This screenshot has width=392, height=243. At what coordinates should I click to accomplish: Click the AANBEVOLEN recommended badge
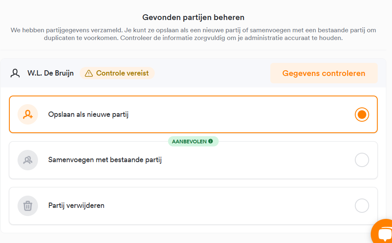point(193,141)
